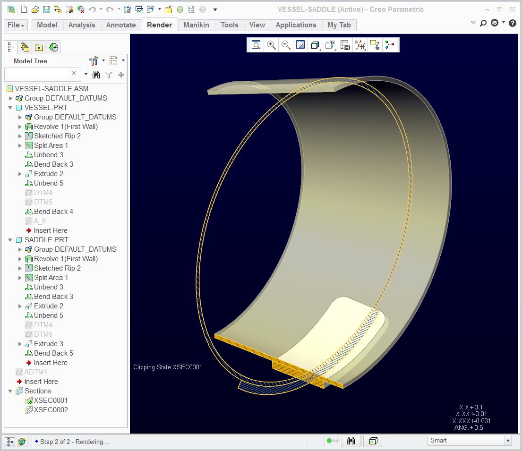Click the status bar binoculars find icon
Viewport: 522px width, 451px height.
pyautogui.click(x=351, y=441)
